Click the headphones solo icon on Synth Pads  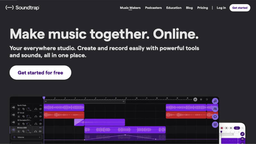pyautogui.click(x=36, y=109)
